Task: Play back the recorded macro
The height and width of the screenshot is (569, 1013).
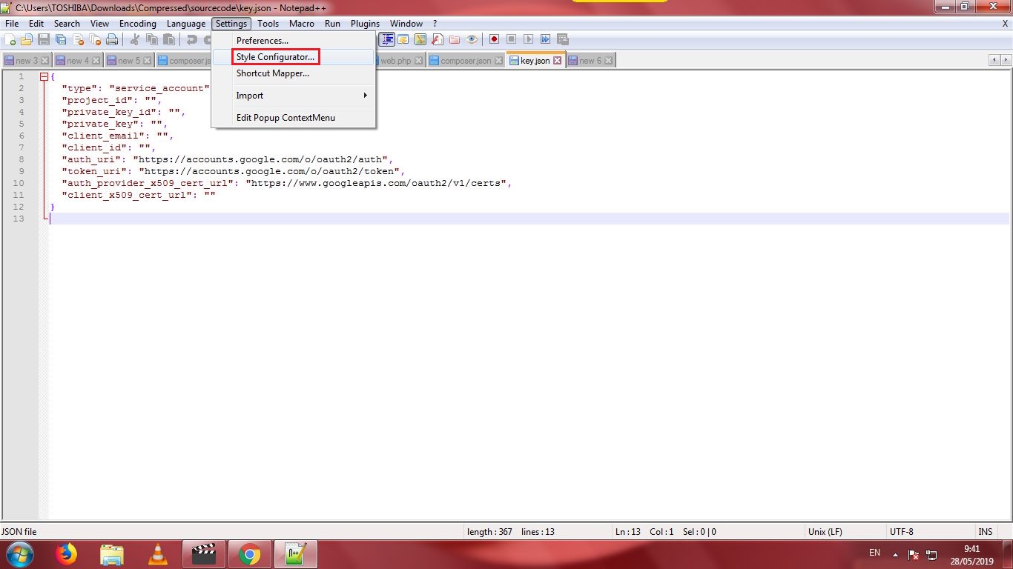Action: coord(527,39)
